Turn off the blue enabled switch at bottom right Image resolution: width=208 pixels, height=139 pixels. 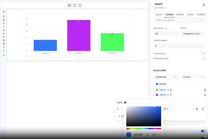[203, 131]
